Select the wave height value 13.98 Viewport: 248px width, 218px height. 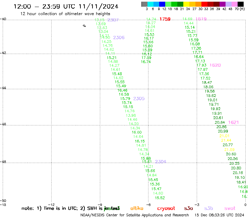click(131, 115)
